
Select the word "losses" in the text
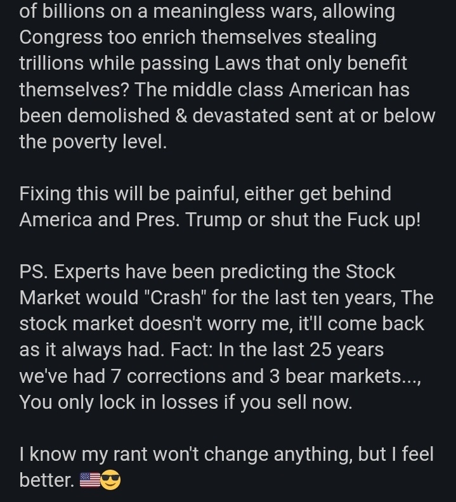pyautogui.click(x=190, y=402)
